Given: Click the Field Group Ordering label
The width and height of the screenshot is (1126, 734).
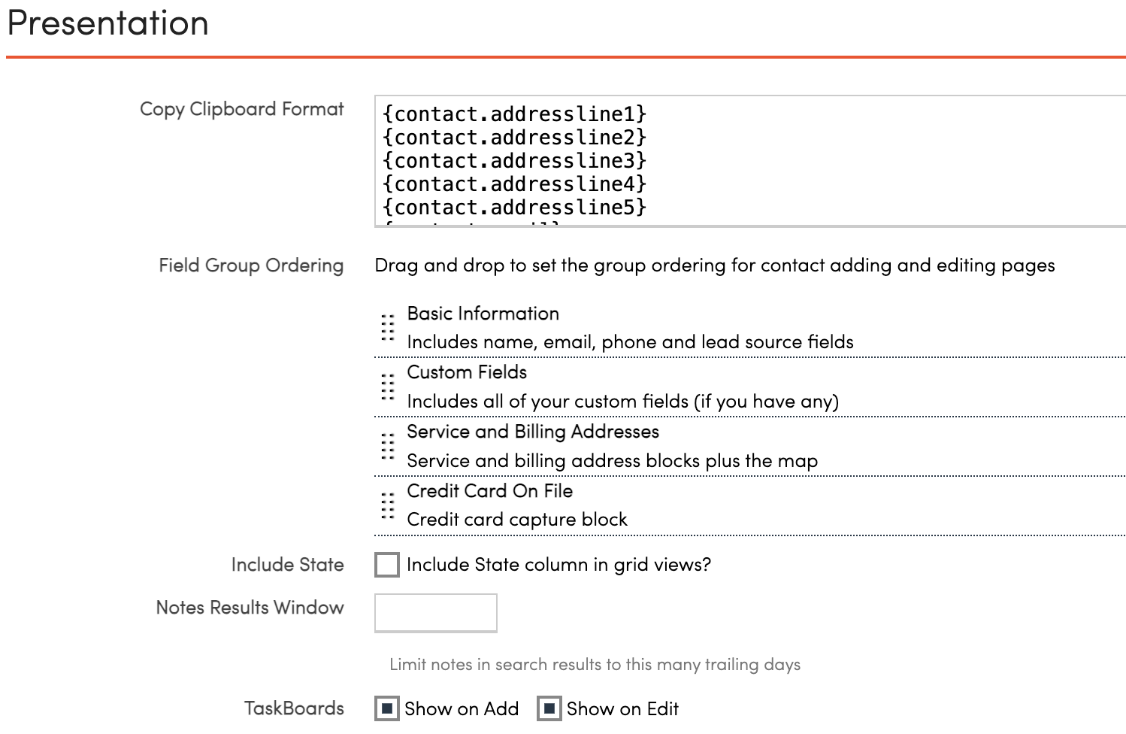Looking at the screenshot, I should 251,265.
